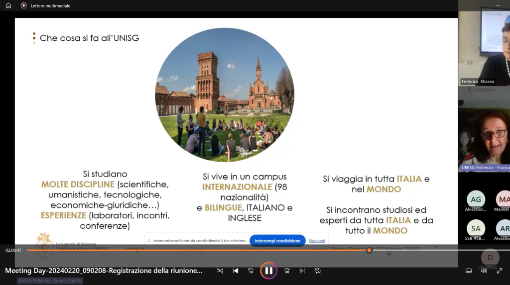Open the subtitles and captions menu

point(469,271)
